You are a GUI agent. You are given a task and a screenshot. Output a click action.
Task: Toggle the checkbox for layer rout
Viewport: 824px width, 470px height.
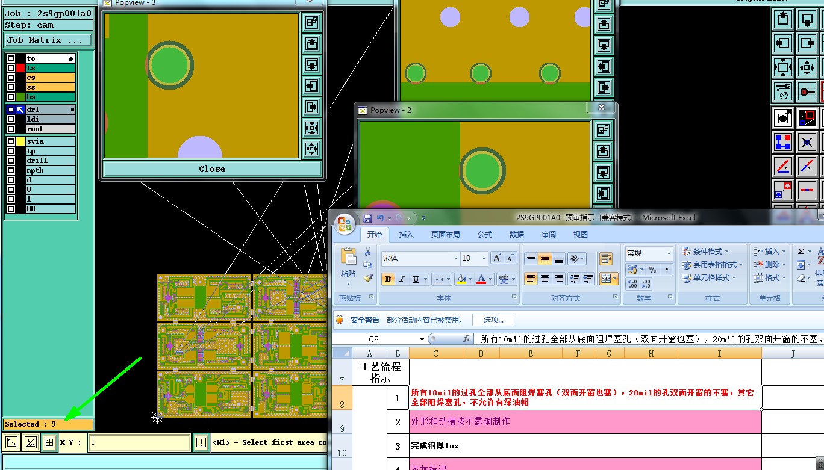pos(11,129)
